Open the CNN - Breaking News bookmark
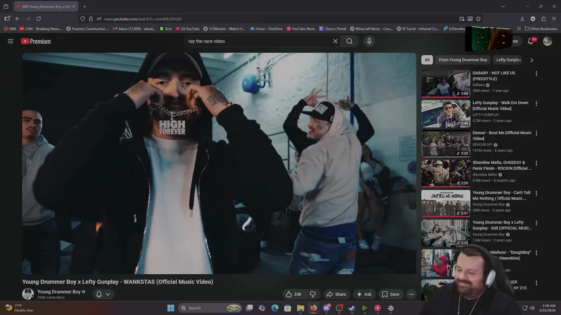The image size is (561, 315). pyautogui.click(x=41, y=29)
